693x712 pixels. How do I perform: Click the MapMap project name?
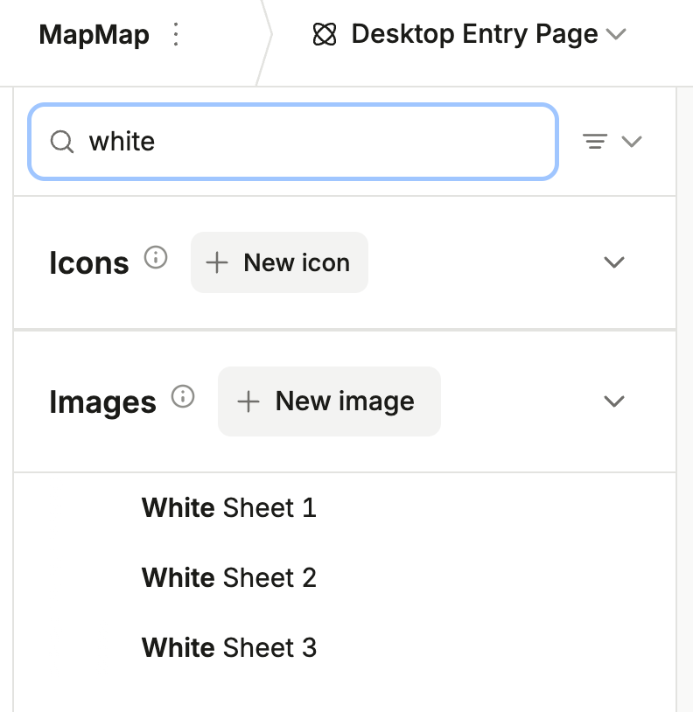(94, 35)
